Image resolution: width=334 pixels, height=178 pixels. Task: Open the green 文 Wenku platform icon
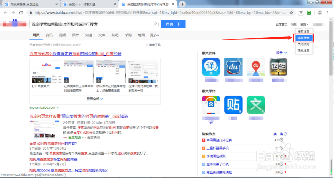[256, 105]
